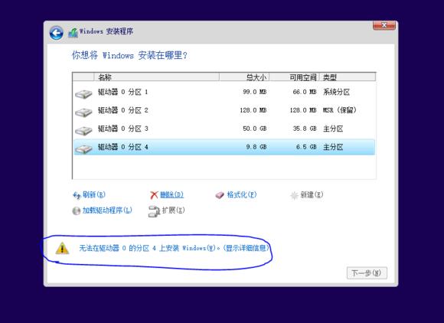Click drive icon for 驱动器 0 分区 1
Viewport: 444px width, 323px height.
[83, 93]
